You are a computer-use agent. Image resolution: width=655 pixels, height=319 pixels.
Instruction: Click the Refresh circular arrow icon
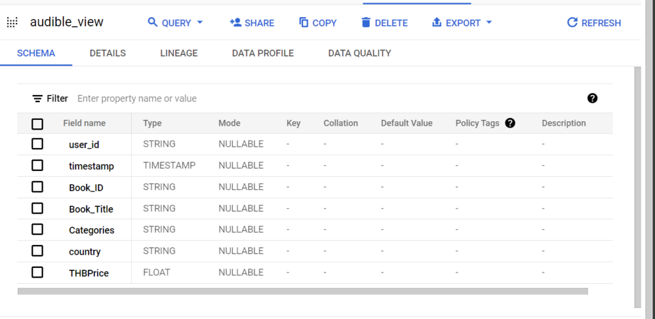coord(572,22)
